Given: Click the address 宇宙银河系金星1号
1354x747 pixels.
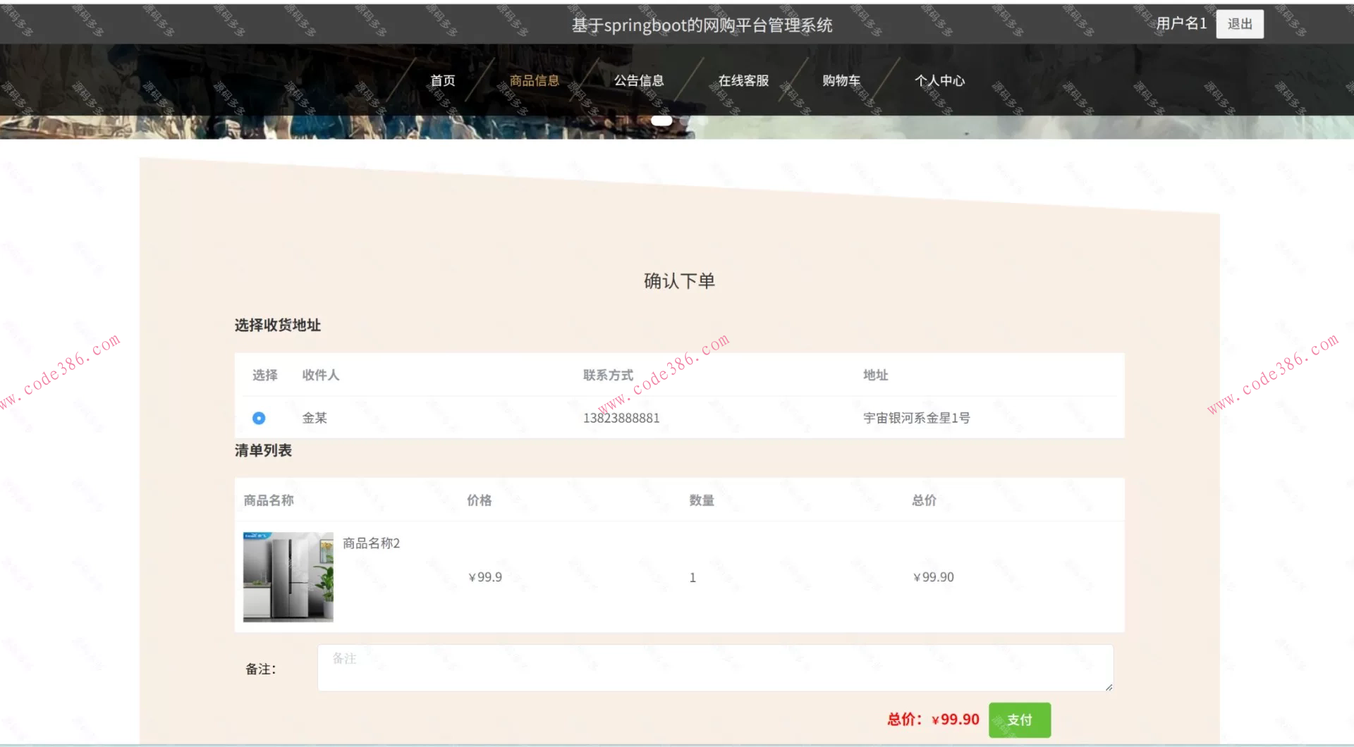Looking at the screenshot, I should coord(916,418).
